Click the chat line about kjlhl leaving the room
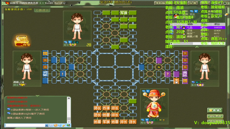 tap(26, 114)
